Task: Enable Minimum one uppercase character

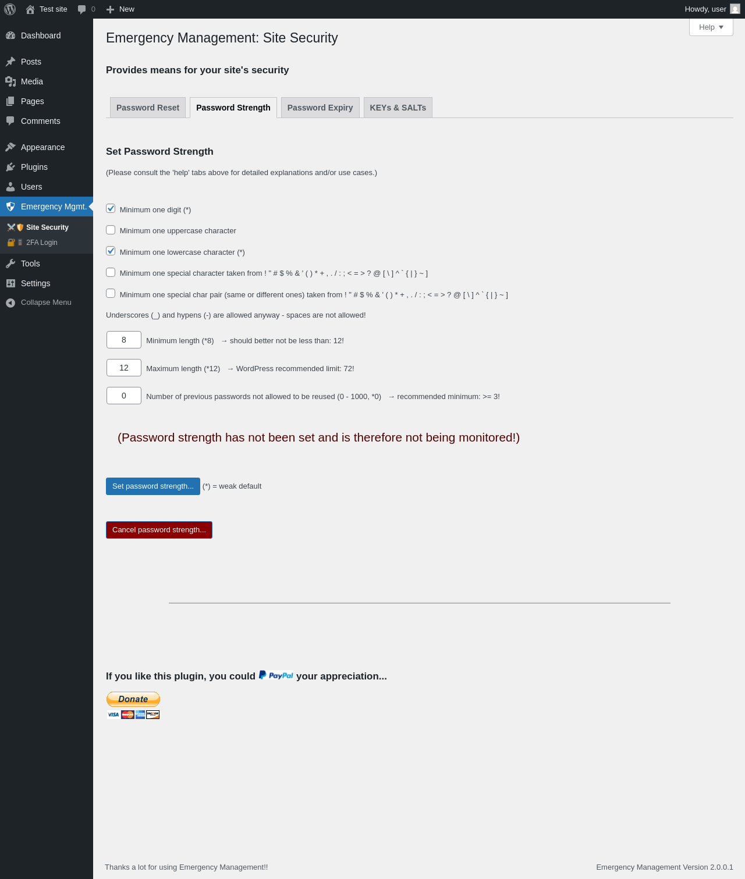Action: 111,230
